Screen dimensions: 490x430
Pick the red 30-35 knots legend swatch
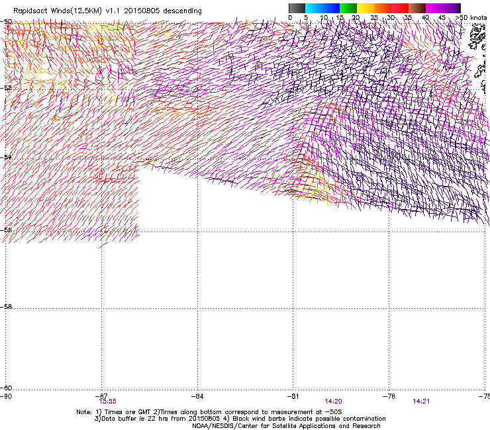point(400,8)
